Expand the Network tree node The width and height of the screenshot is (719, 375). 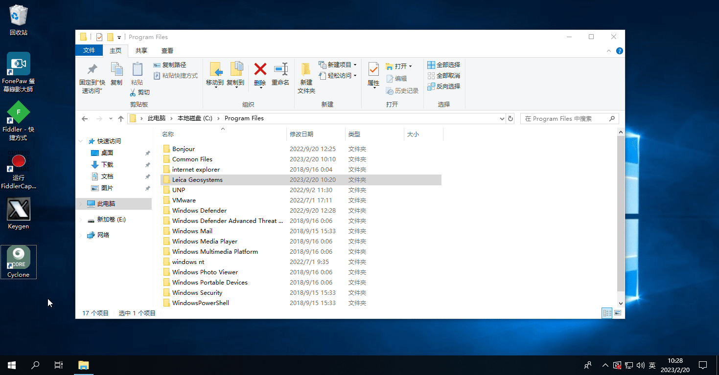pyautogui.click(x=81, y=235)
